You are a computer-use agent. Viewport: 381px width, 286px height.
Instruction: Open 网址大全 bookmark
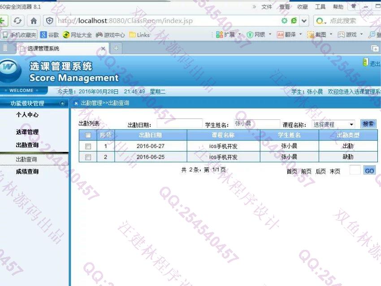click(77, 35)
